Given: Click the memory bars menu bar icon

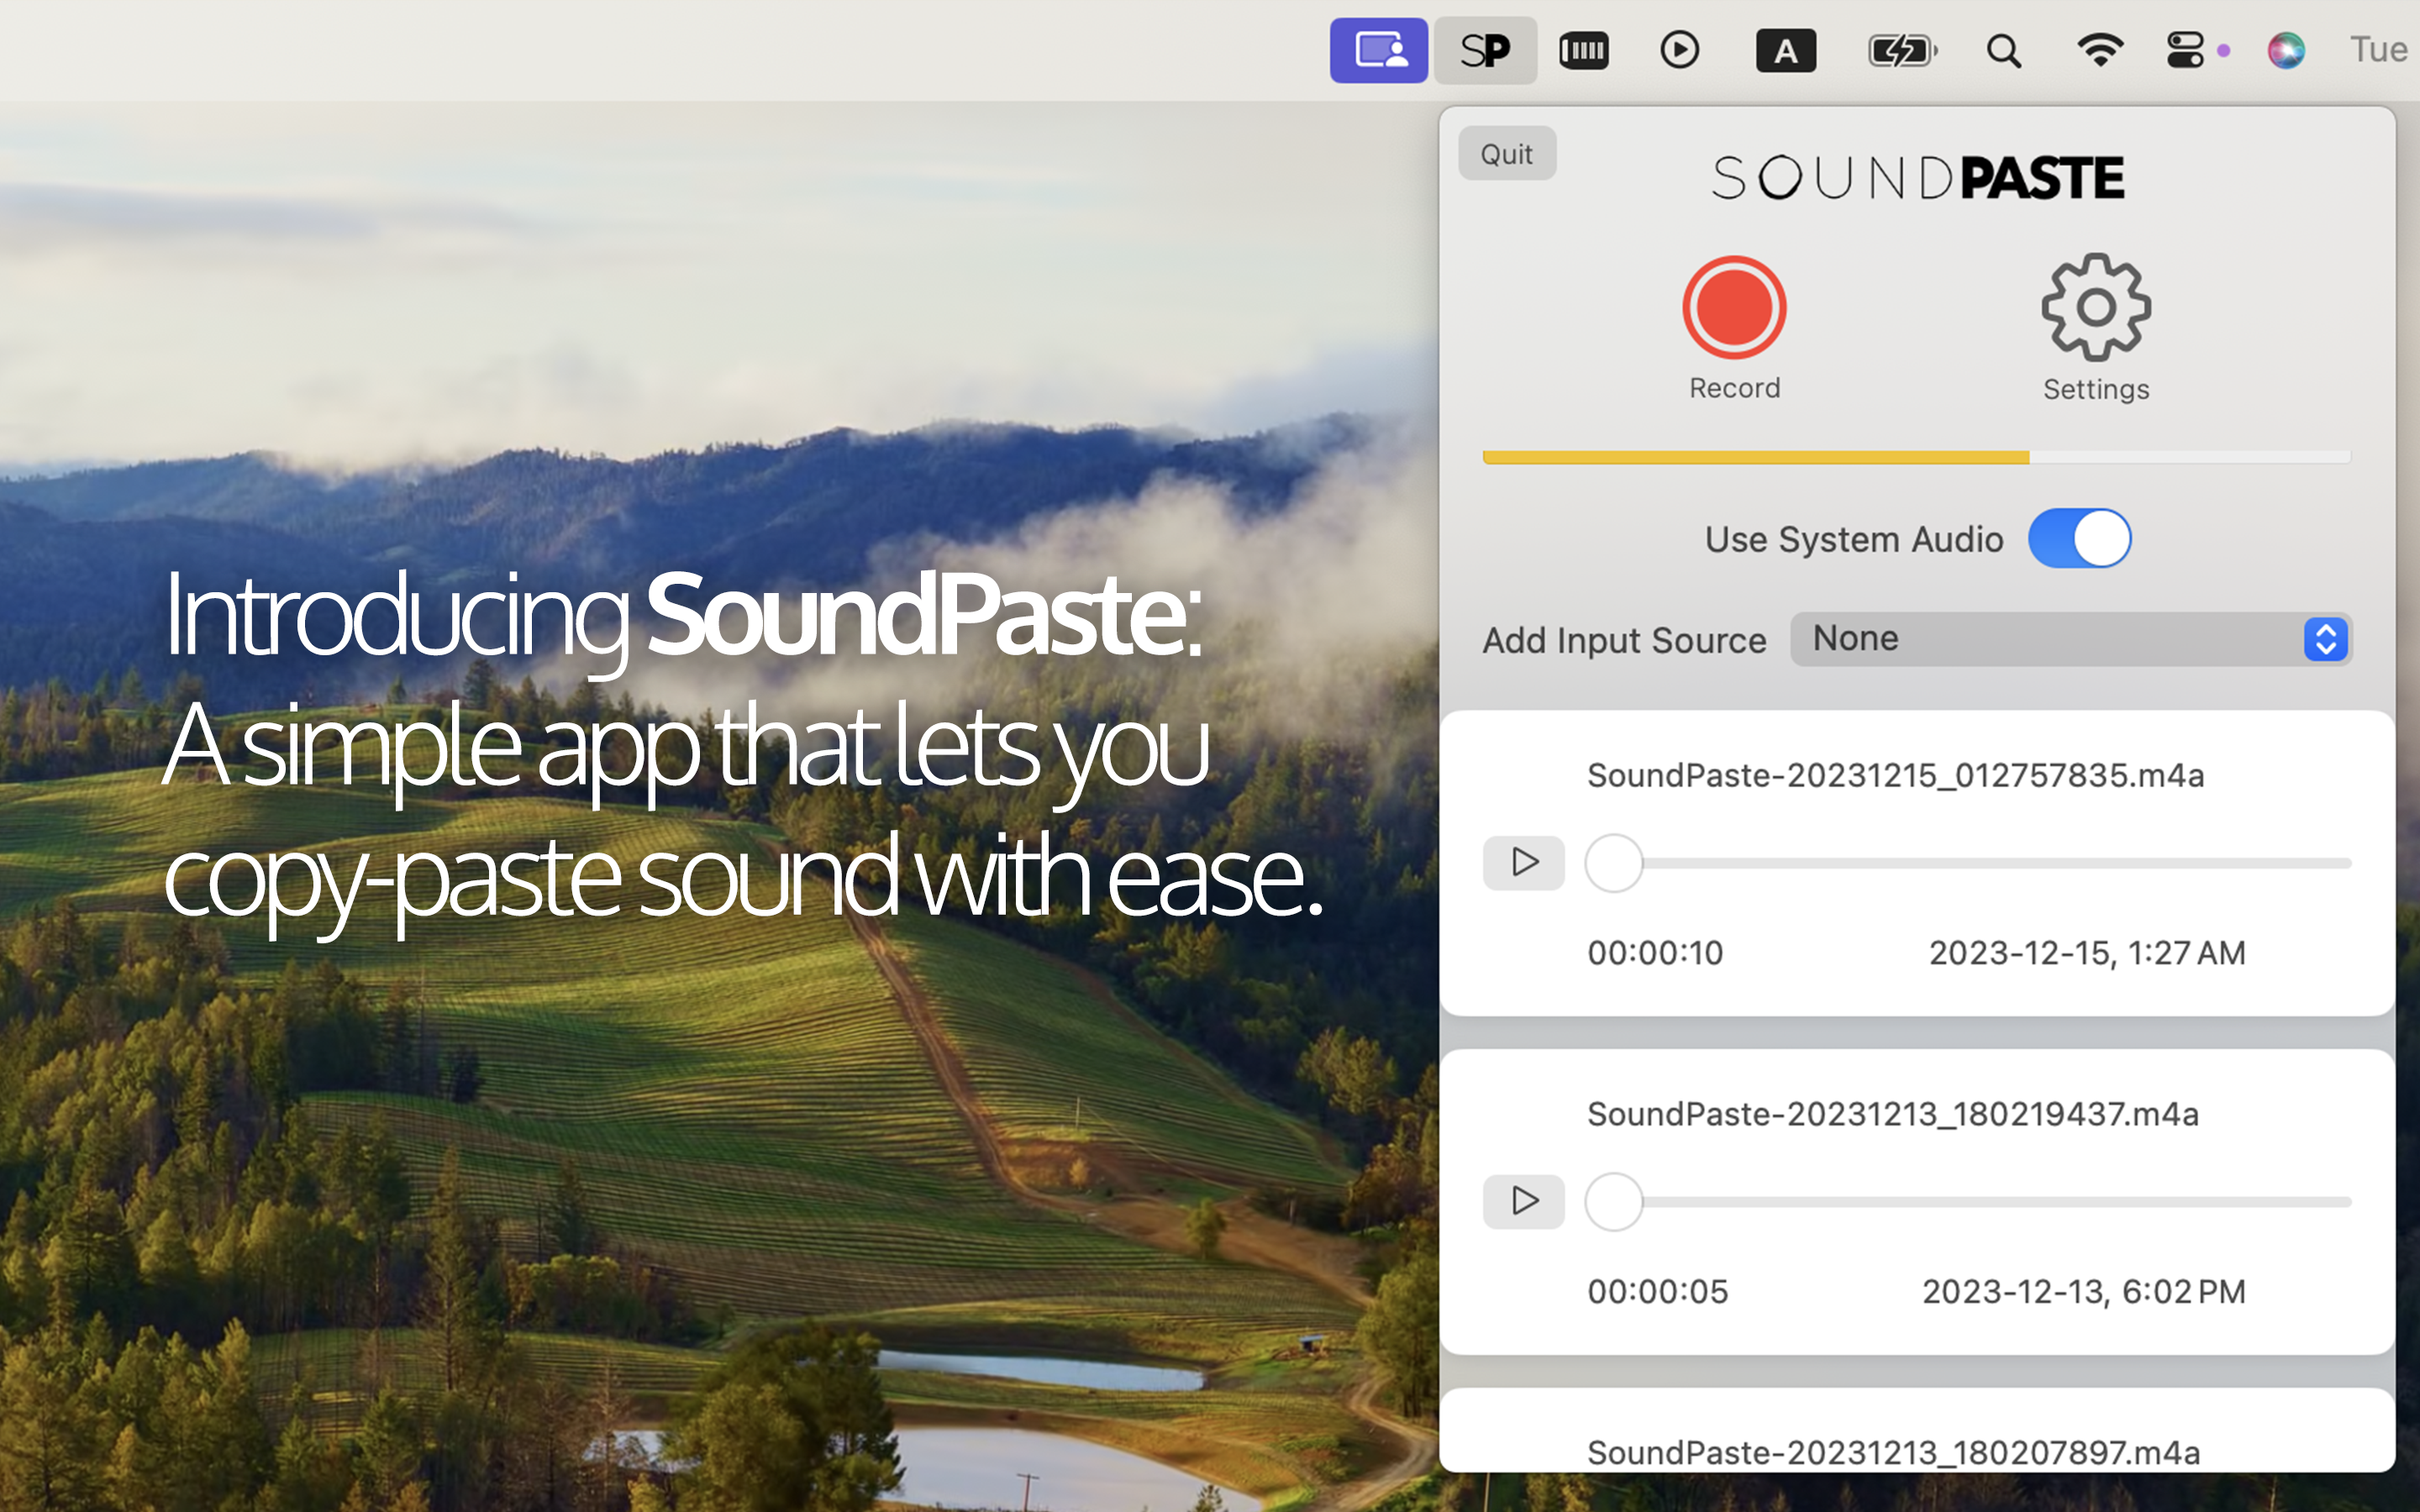Looking at the screenshot, I should pos(1583,50).
